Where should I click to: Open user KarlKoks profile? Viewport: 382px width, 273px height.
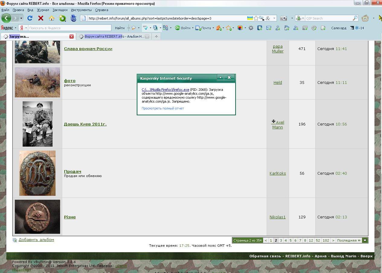[x=278, y=173]
